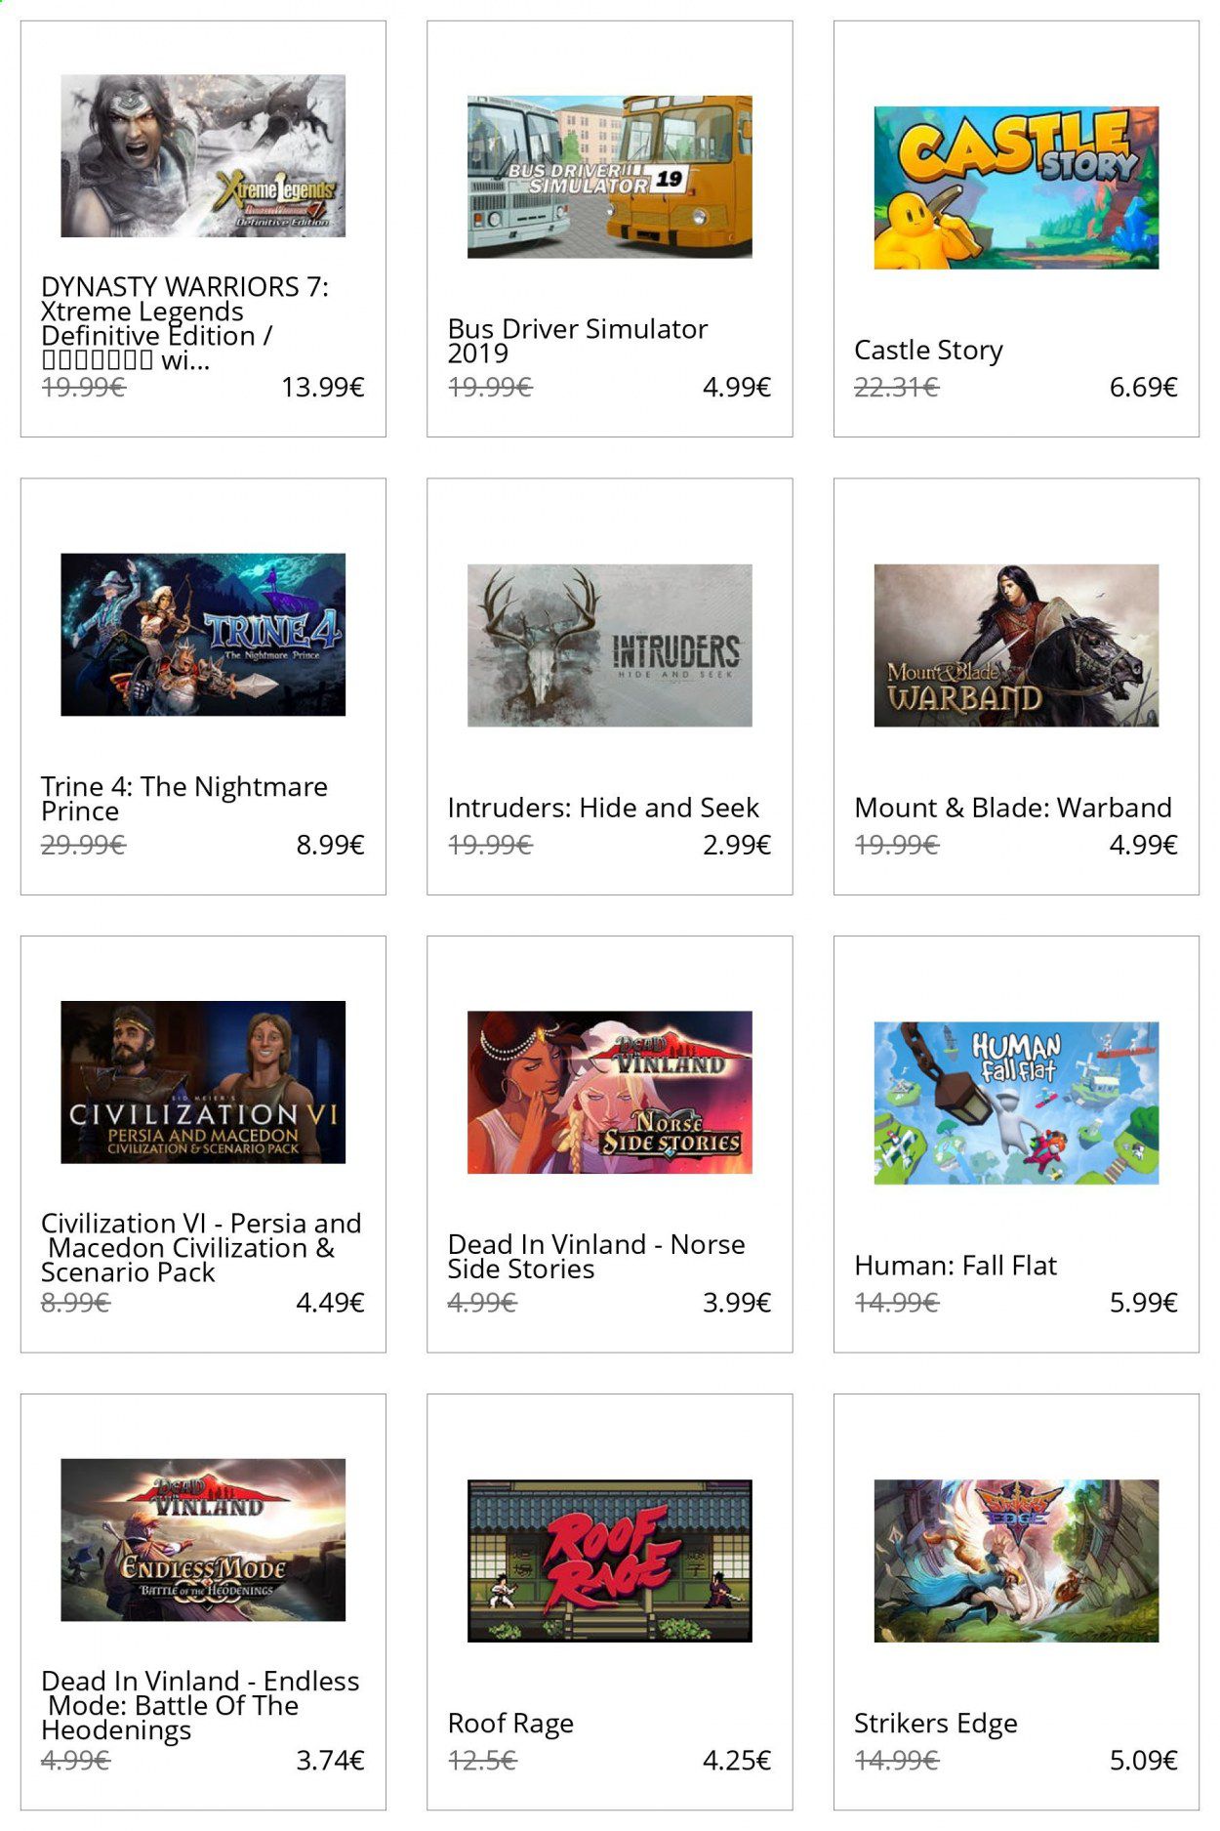Click the Intruders: Hide and Seek thumbnail
The image size is (1220, 1831).
click(610, 645)
